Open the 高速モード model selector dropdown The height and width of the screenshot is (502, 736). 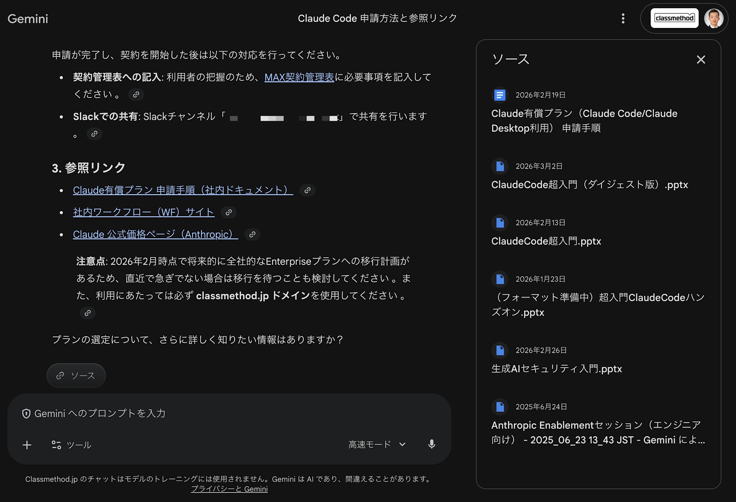coord(375,445)
